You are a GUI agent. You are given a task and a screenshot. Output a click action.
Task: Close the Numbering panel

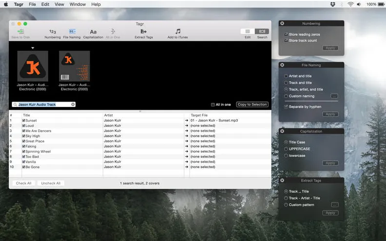point(282,23)
